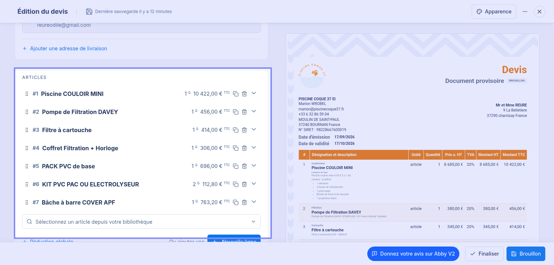Delete the Pompe de Filtration DAVEY line
Viewport: 554px width, 265px height.
coord(244,112)
